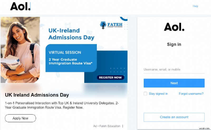Screen dimensions: 211x130
Task: Click the AOL logo in the header
Action: (20, 6)
